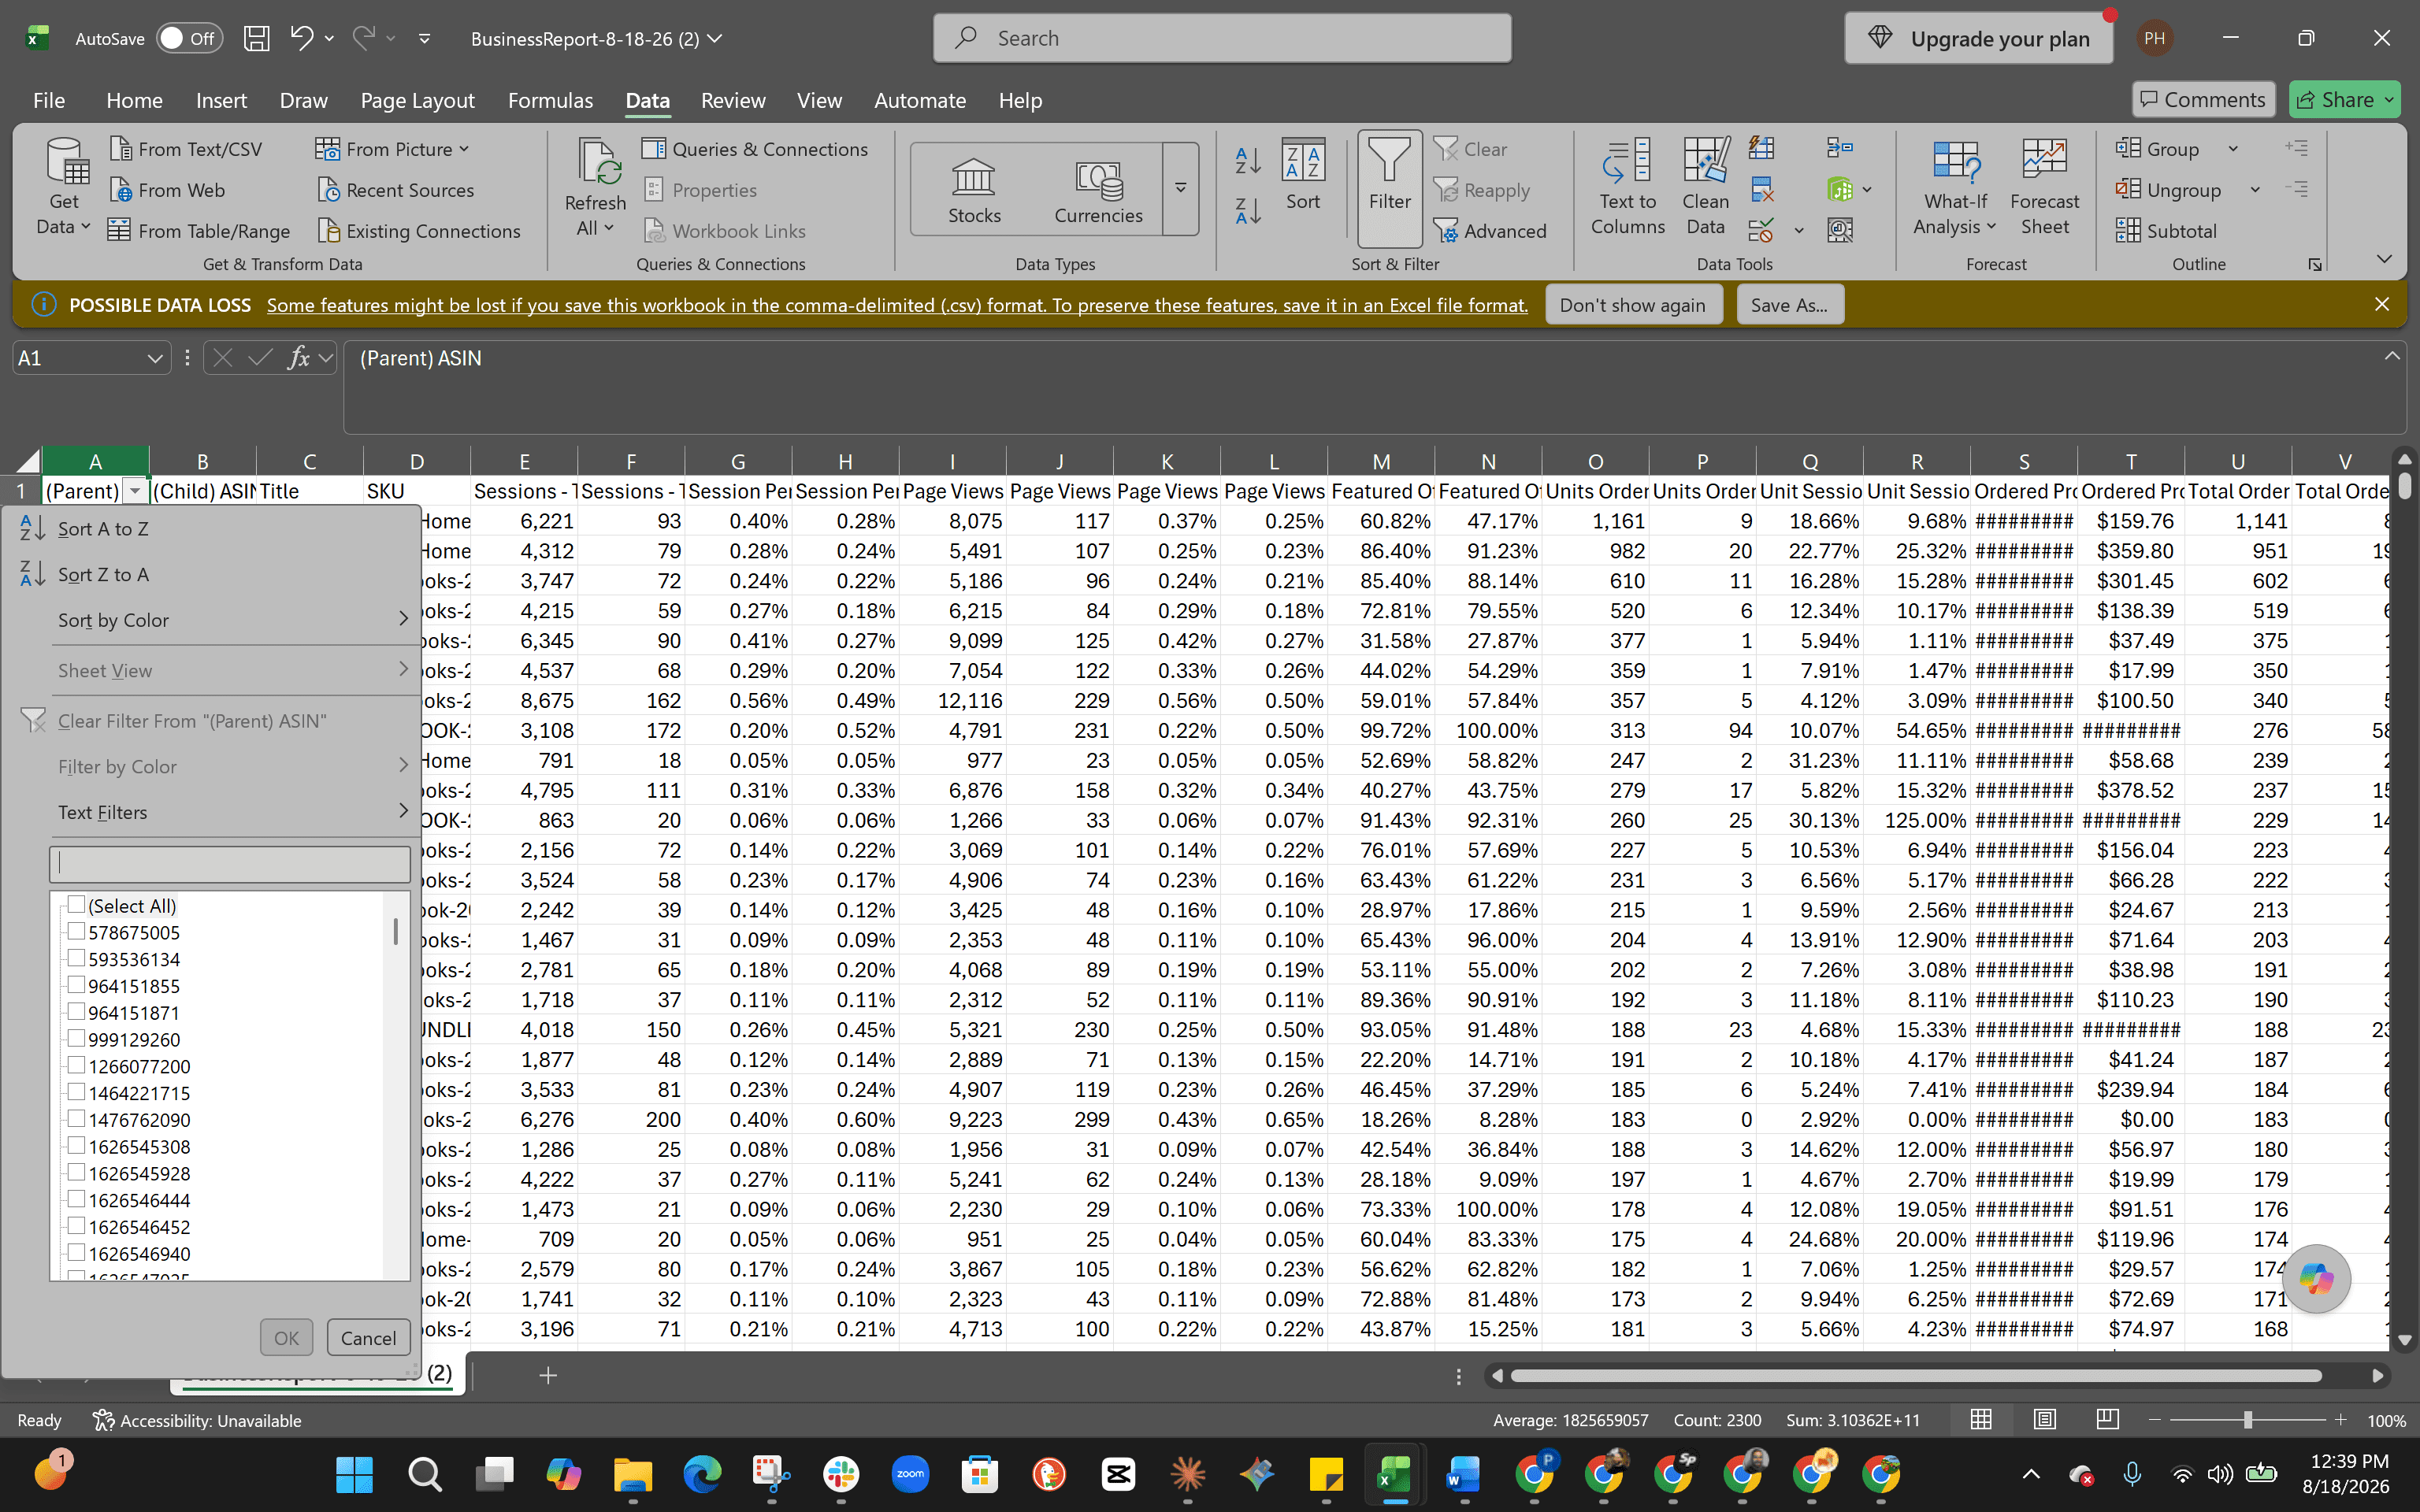Open the (Parent) ASIN filter dropdown arrow
The width and height of the screenshot is (2420, 1512).
coord(135,491)
